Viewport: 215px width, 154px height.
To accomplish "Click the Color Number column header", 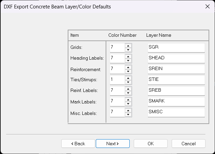I will (x=122, y=35).
